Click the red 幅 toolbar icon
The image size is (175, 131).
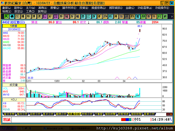pyautogui.click(x=66, y=17)
